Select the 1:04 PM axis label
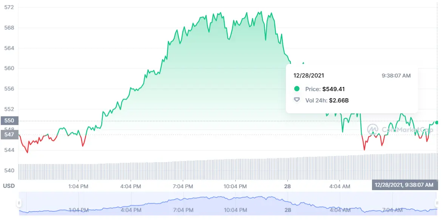Image resolution: width=443 pixels, height=220 pixels. (78, 186)
